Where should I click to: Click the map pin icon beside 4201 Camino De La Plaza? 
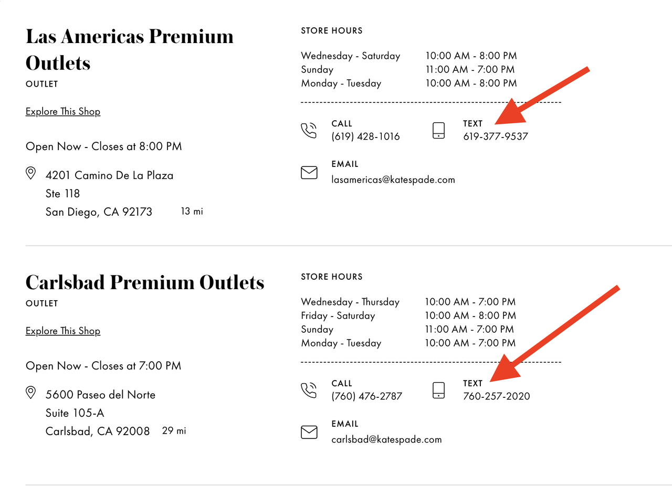[x=31, y=173]
